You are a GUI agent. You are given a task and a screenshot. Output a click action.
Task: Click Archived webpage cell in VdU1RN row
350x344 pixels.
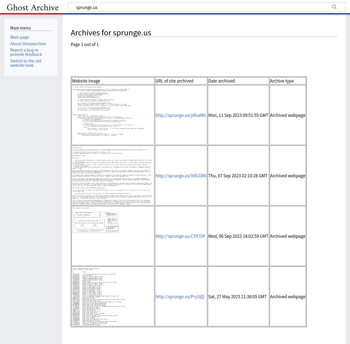point(288,176)
